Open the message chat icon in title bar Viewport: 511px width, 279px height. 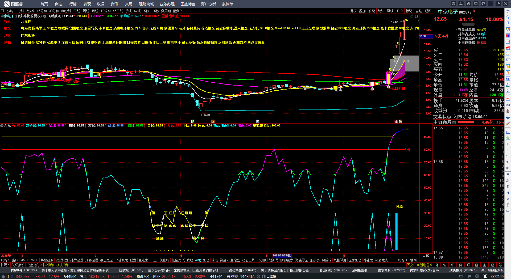tap(454, 4)
